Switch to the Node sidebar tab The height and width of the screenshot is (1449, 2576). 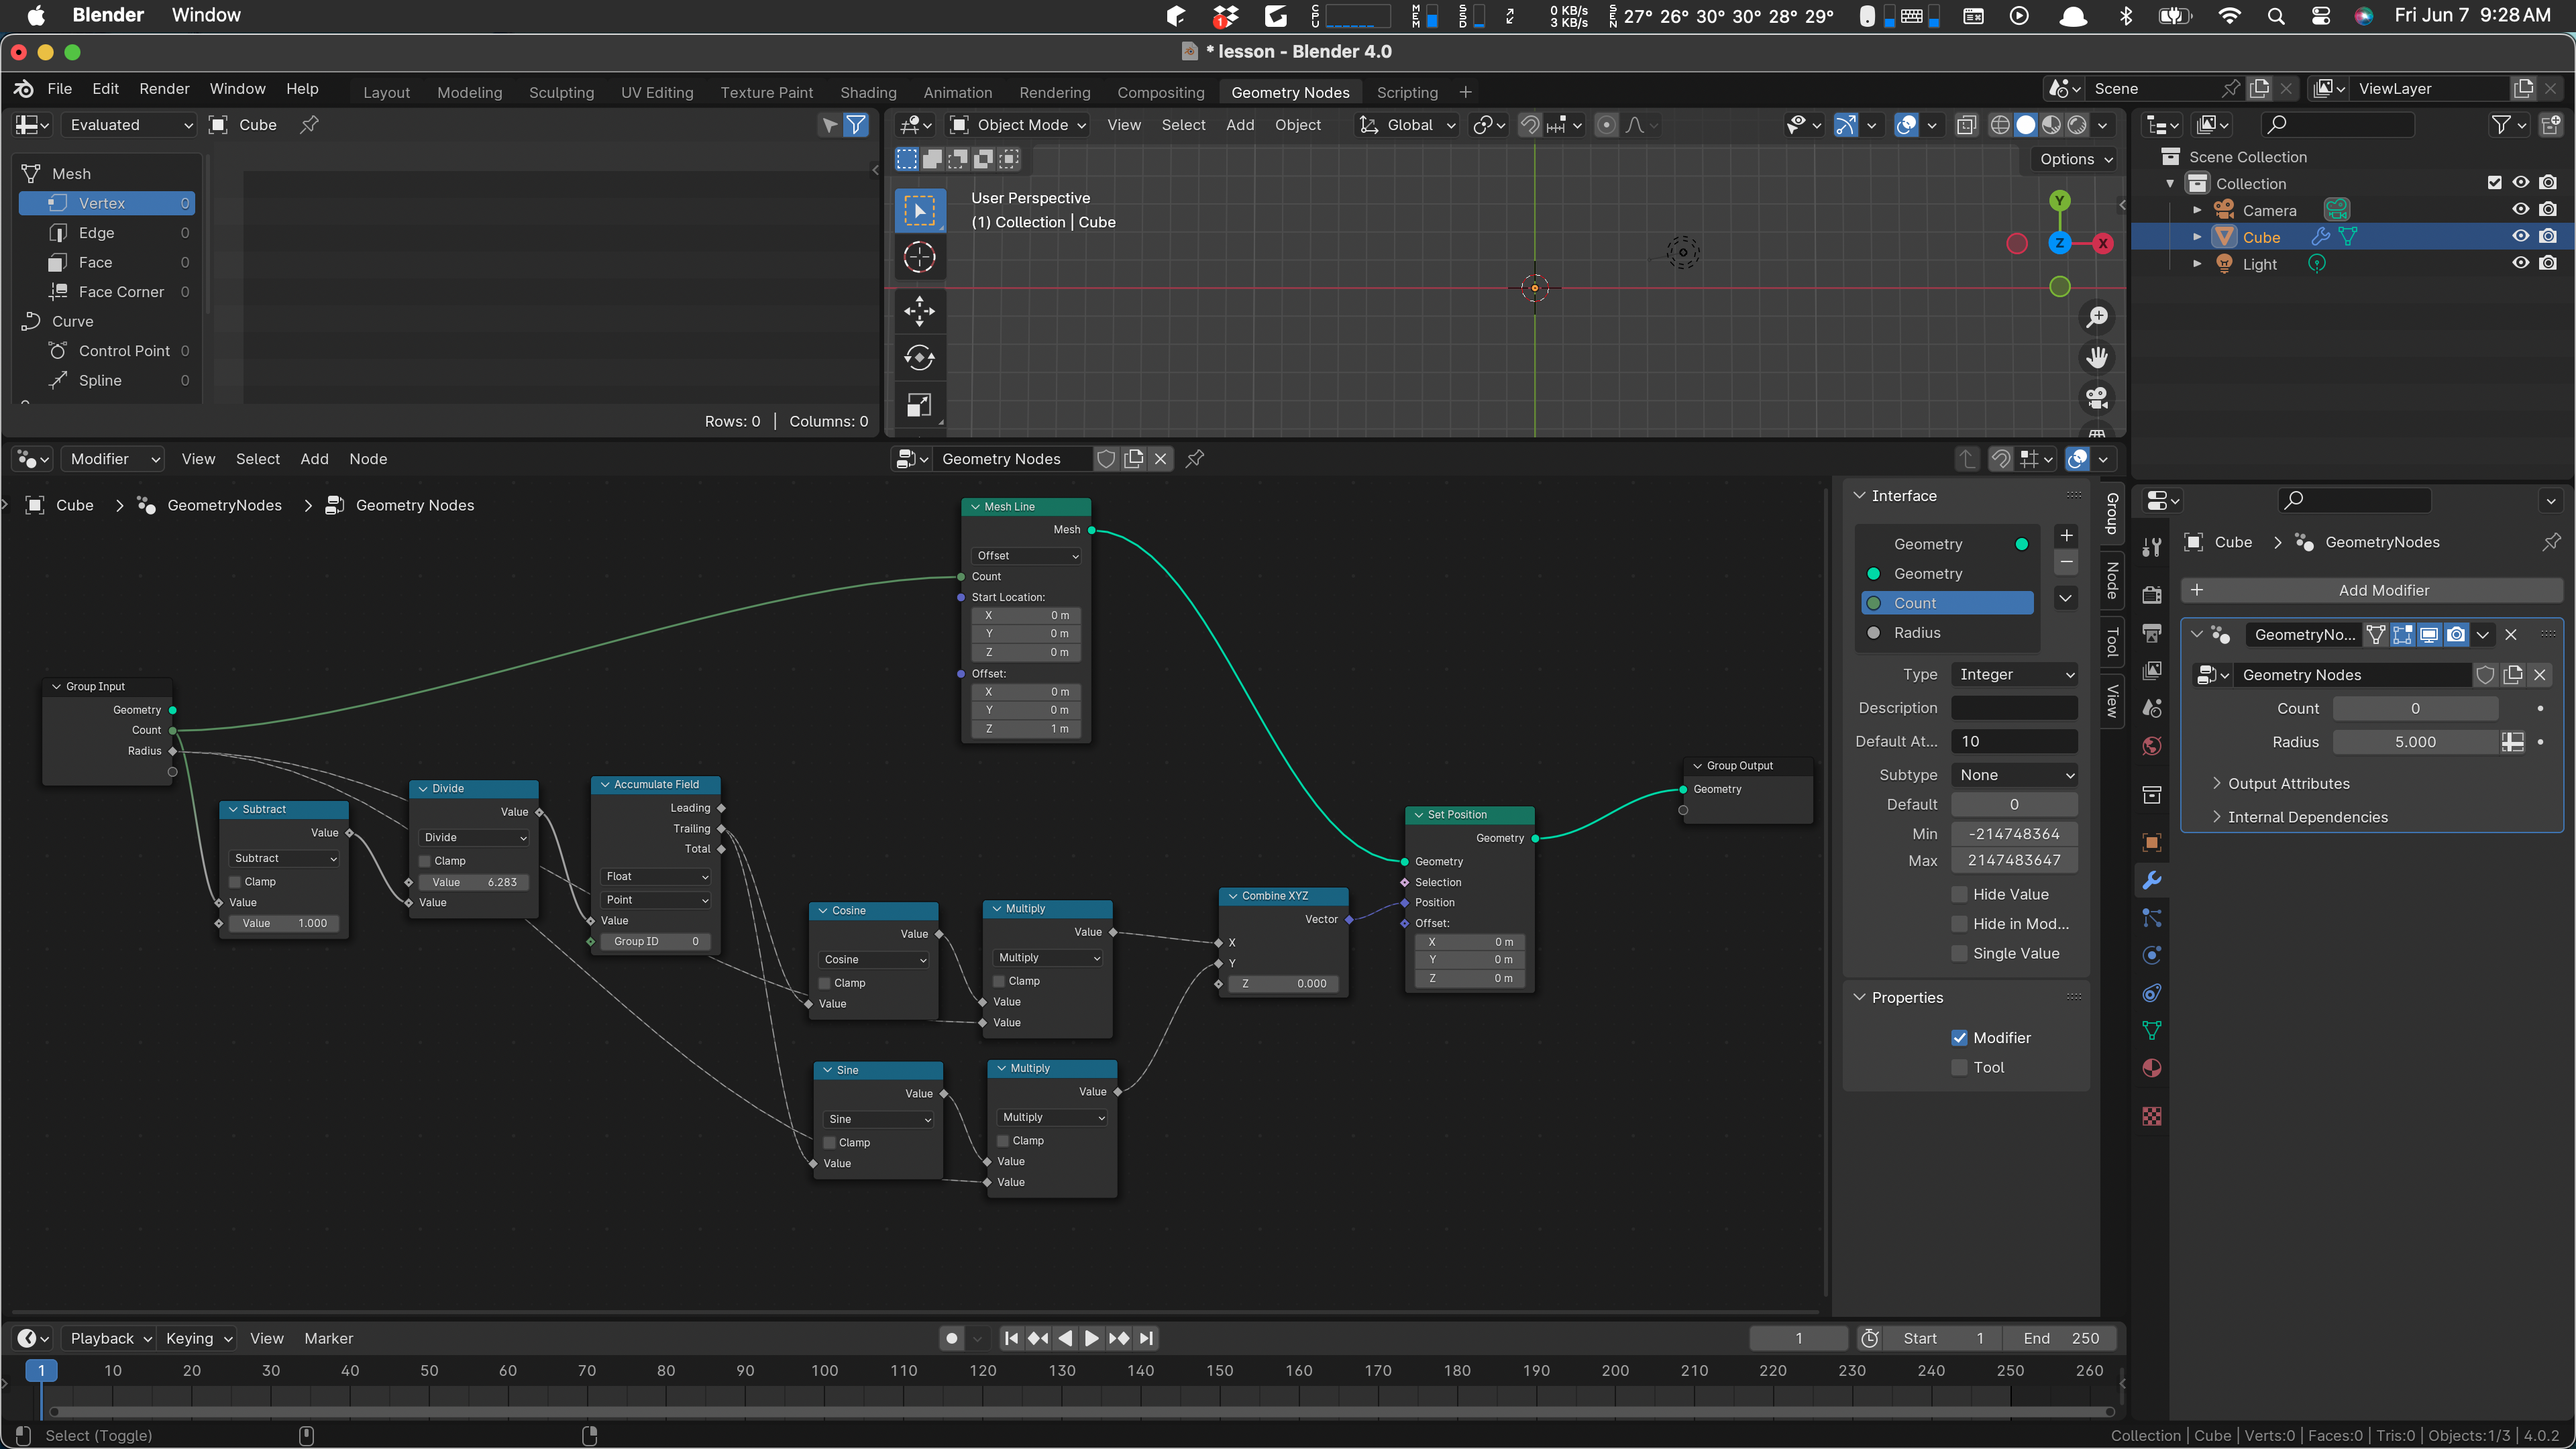(x=2112, y=581)
